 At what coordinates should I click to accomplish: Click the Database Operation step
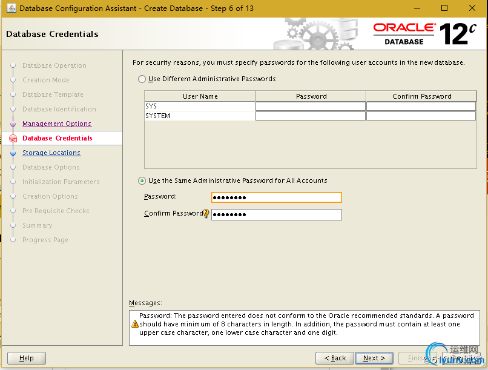coord(54,65)
